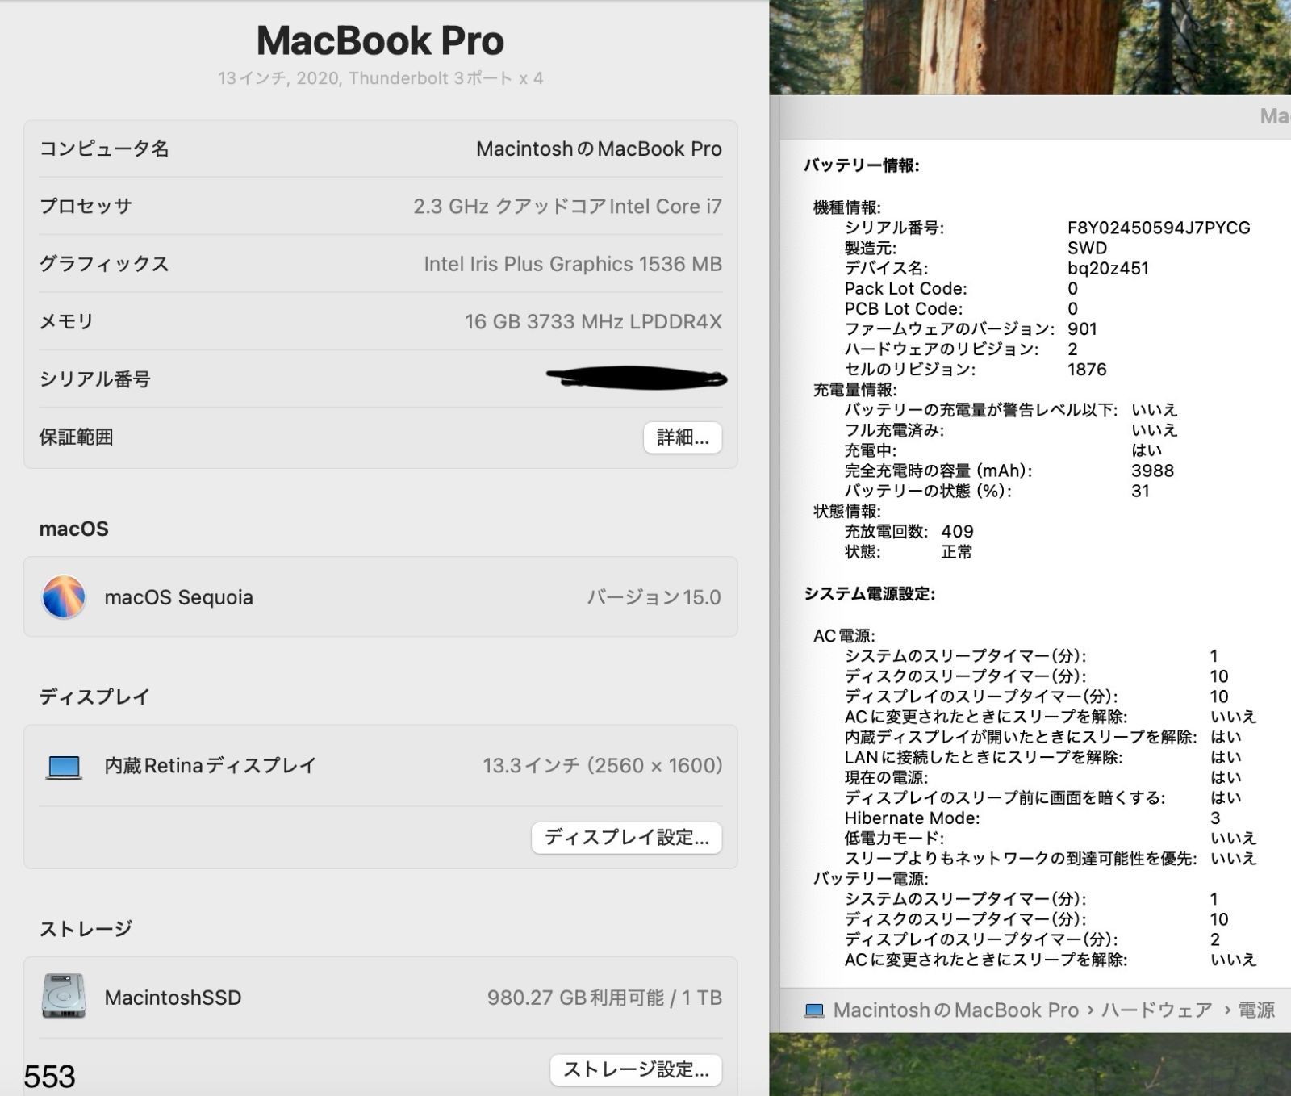Click the built-in Retina display laptop icon
1291x1096 pixels.
click(64, 766)
